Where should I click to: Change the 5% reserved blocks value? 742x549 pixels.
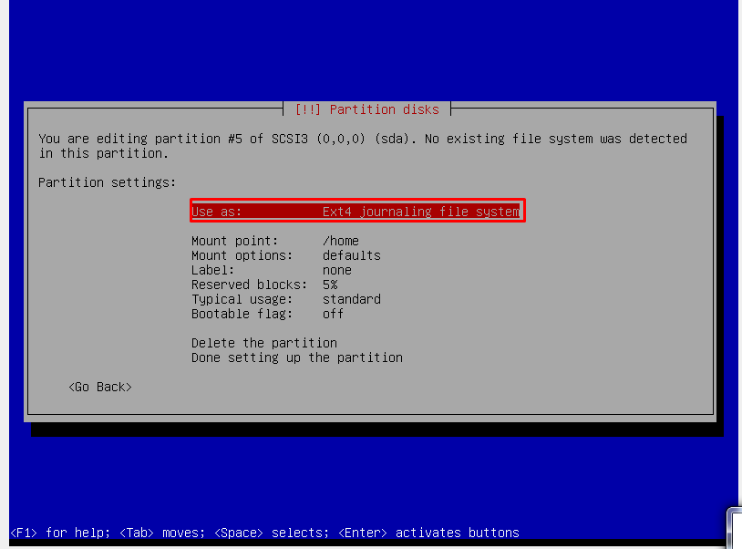pyautogui.click(x=330, y=285)
